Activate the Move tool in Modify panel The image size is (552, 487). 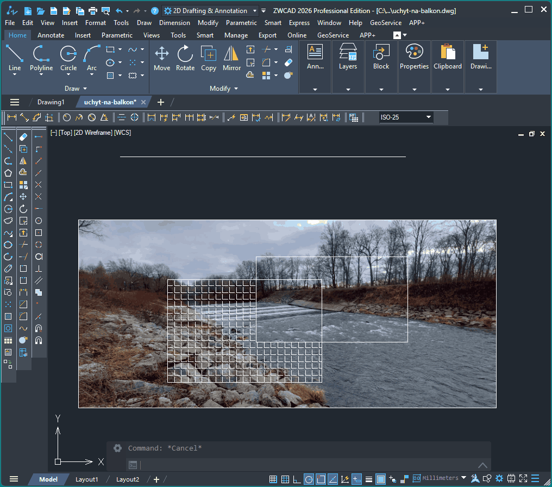162,58
